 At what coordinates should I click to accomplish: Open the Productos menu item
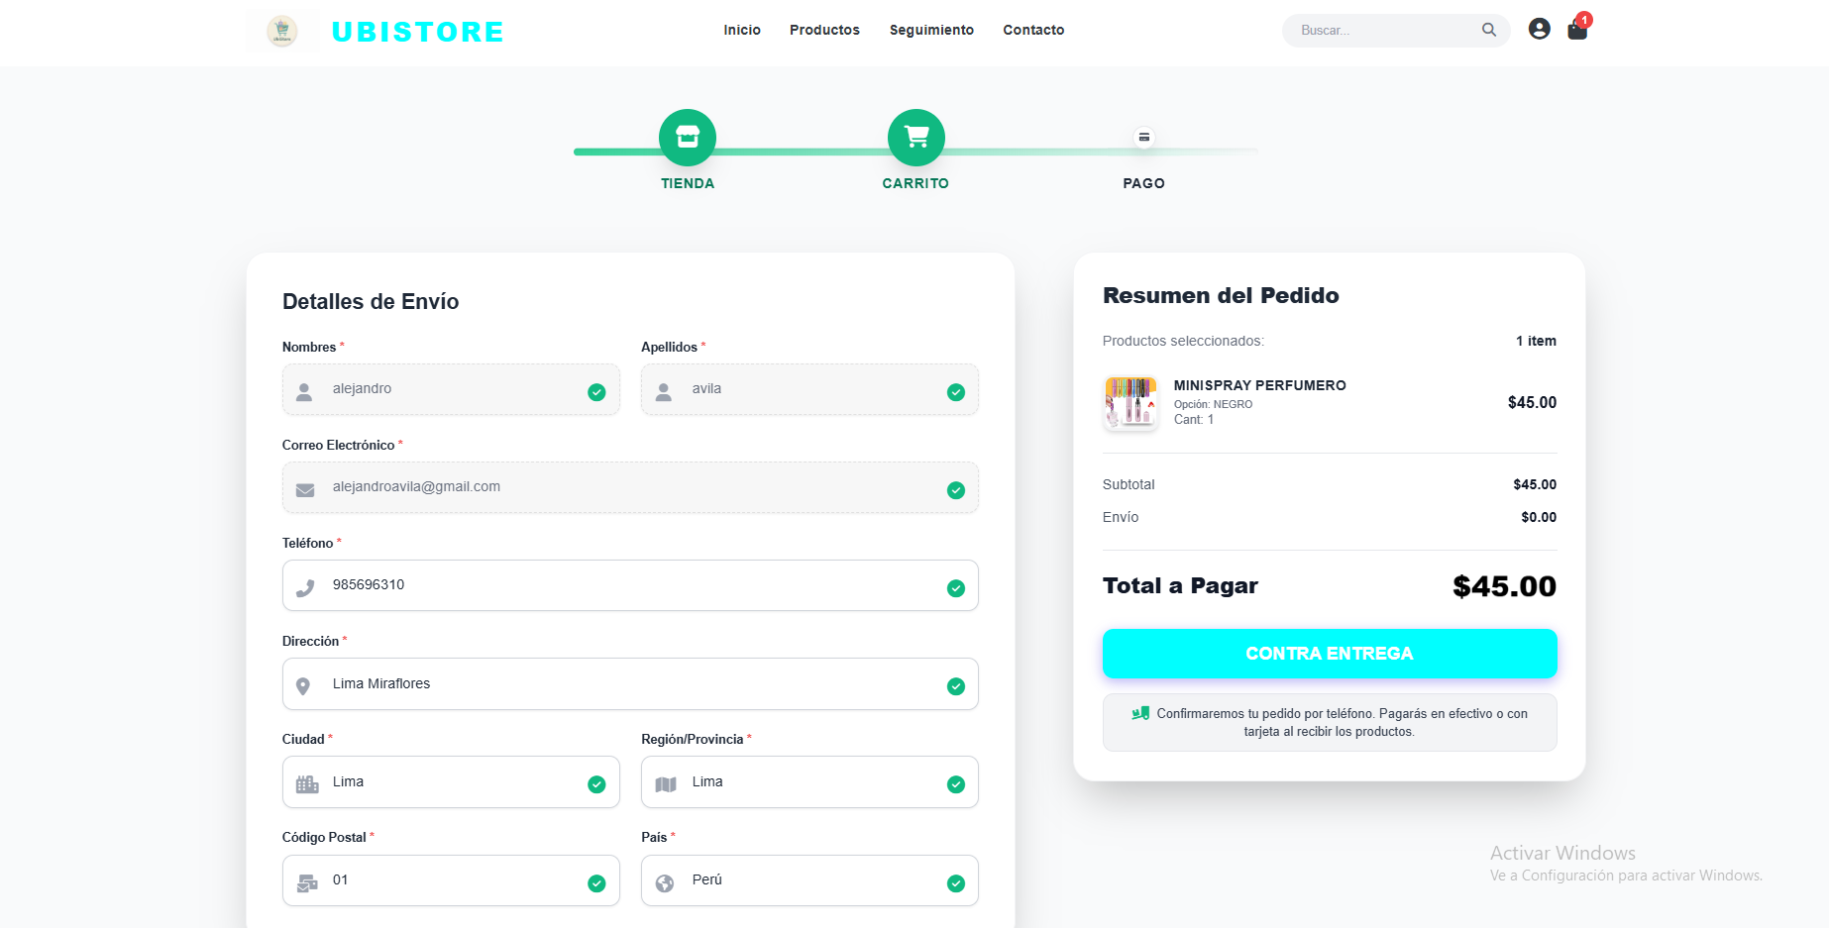point(824,30)
